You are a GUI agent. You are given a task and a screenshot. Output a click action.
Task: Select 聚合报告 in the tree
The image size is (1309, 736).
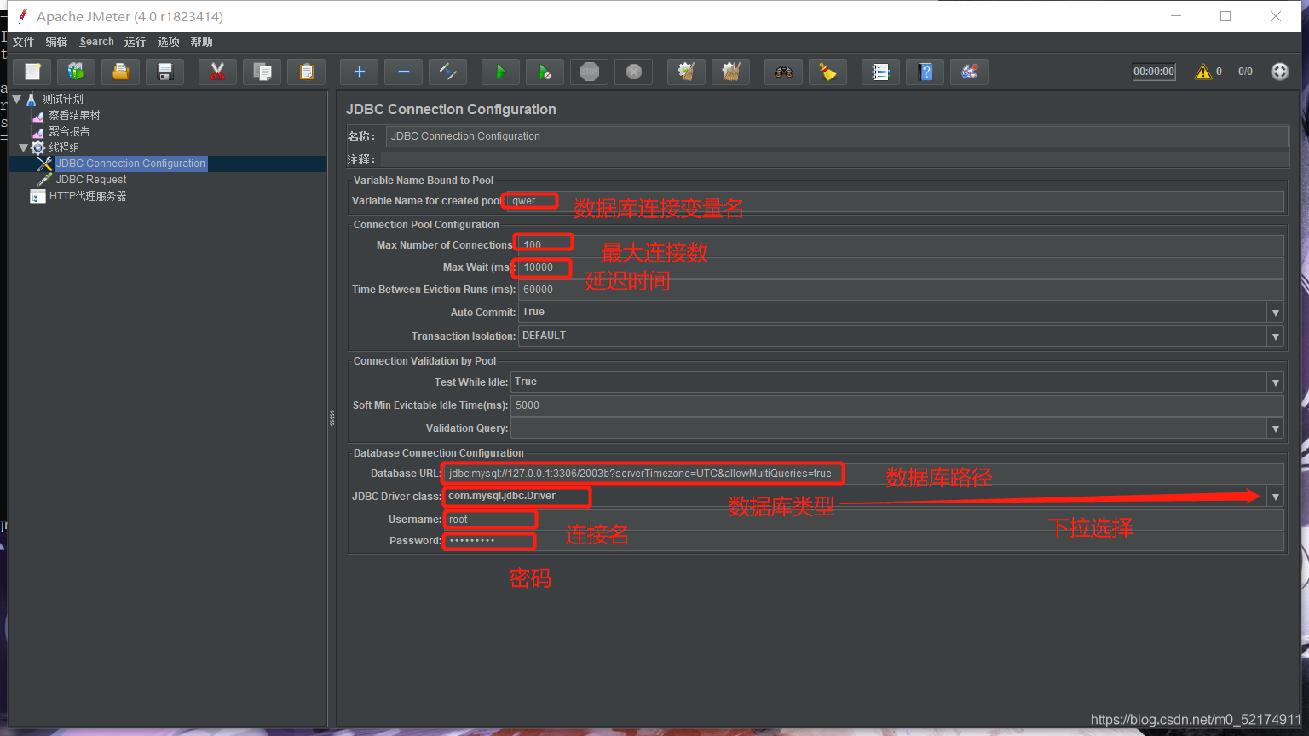tap(69, 131)
